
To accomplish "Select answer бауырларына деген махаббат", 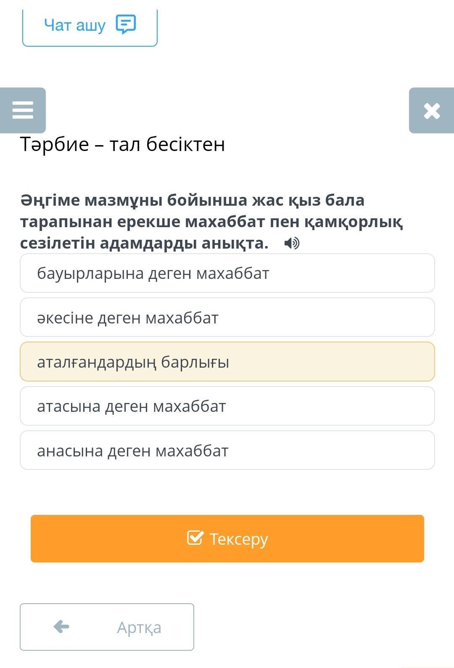I will (x=227, y=273).
